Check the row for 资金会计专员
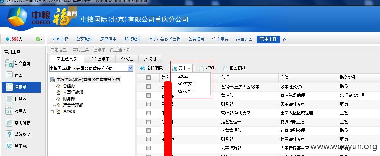Screen dimensions: 380x156 (149, 104)
